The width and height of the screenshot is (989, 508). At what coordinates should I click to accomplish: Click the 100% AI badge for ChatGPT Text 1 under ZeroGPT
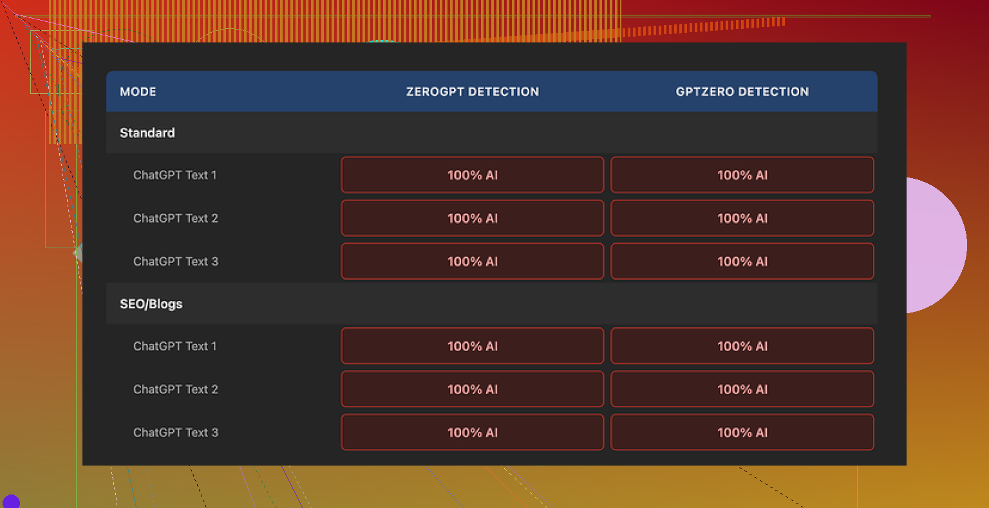point(472,174)
